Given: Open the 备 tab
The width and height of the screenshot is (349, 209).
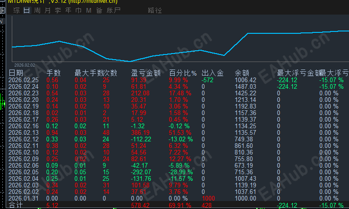Looking at the screenshot, I should pyautogui.click(x=99, y=10).
